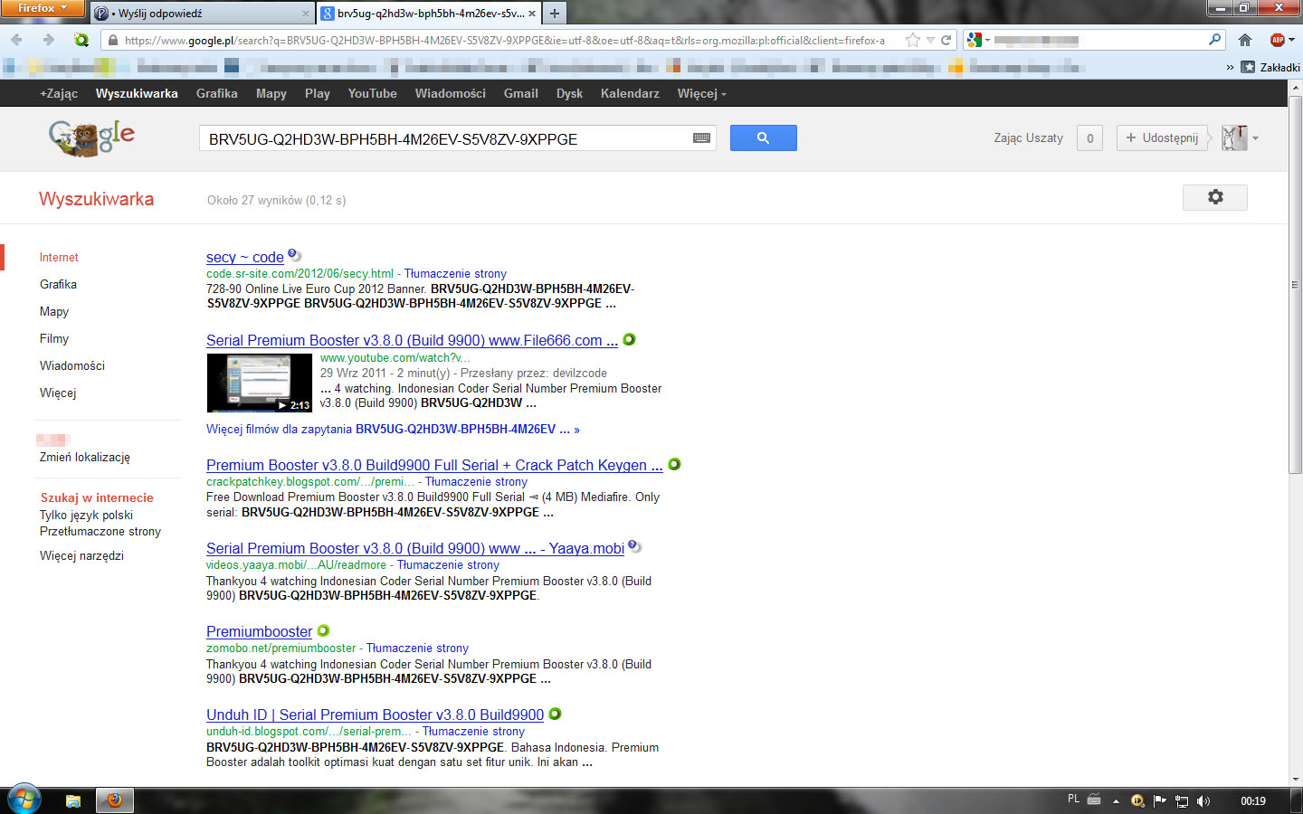Open address bar history dropdown arrow
The image size is (1303, 814).
(x=930, y=40)
